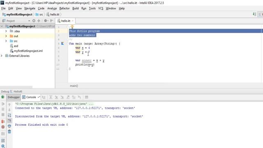Screen dimensions: 263x148
Task: Open the File menu
Action: [x=3, y=8]
